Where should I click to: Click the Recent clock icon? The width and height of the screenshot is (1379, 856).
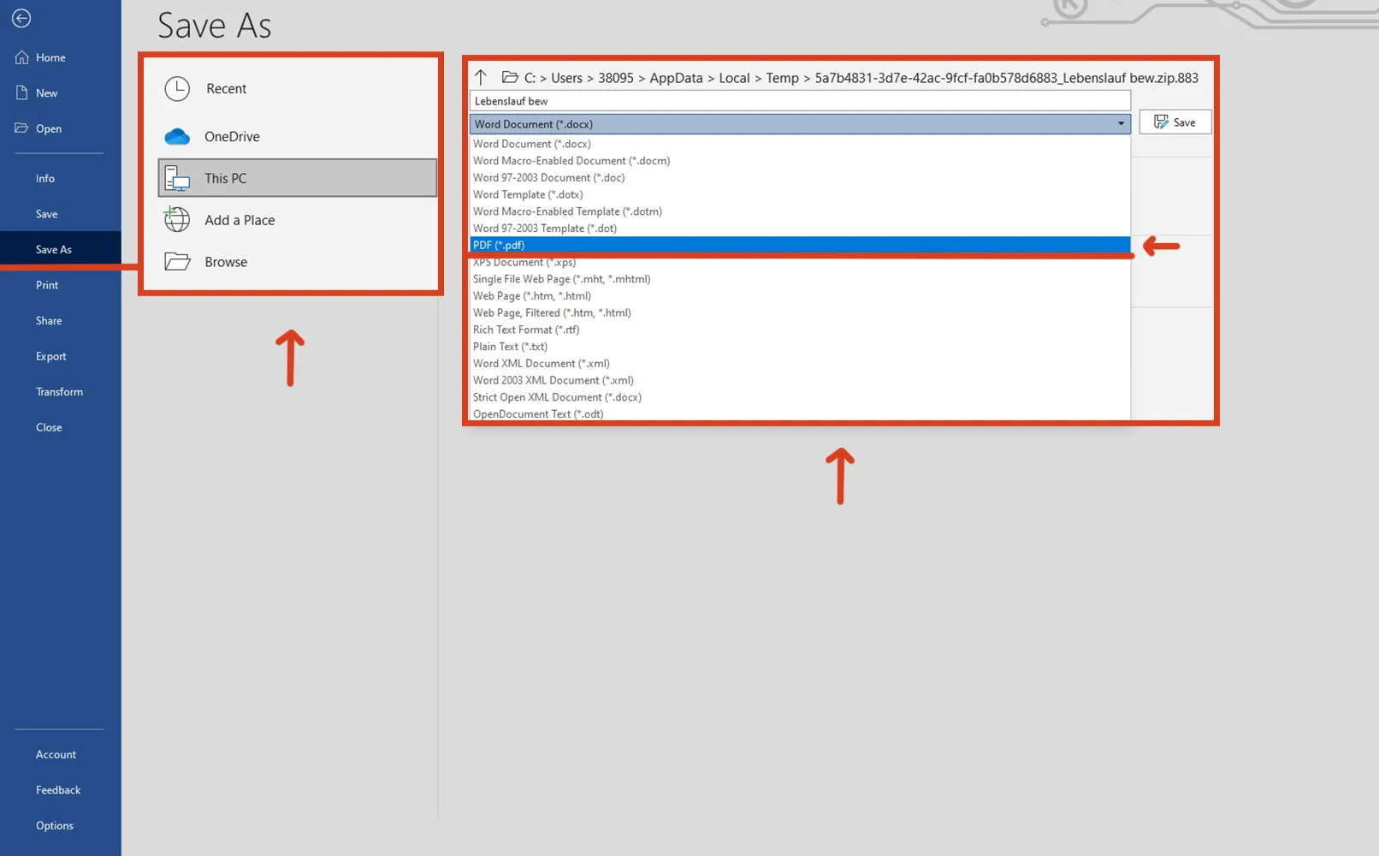click(x=177, y=88)
